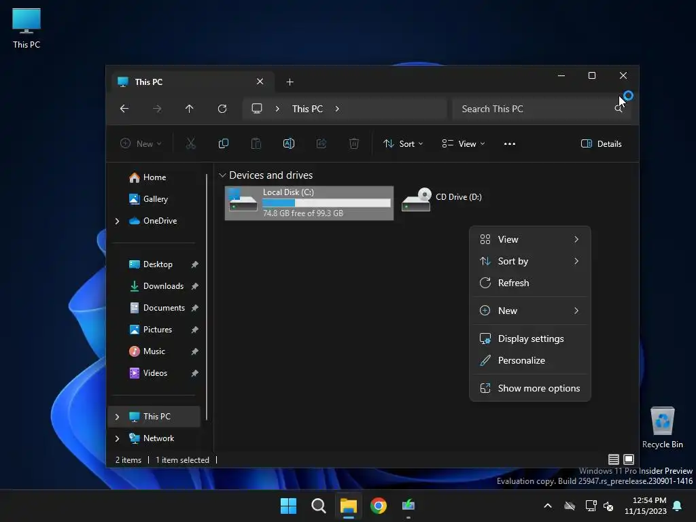This screenshot has width=696, height=522.
Task: Switch to the large thumbnails view in the status bar
Action: pyautogui.click(x=629, y=459)
